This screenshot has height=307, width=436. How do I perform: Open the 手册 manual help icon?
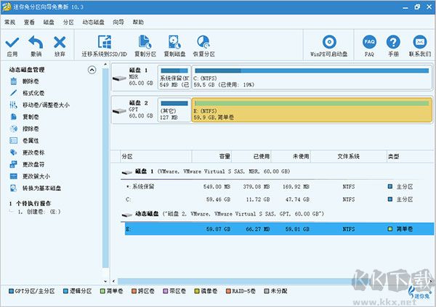coord(393,42)
